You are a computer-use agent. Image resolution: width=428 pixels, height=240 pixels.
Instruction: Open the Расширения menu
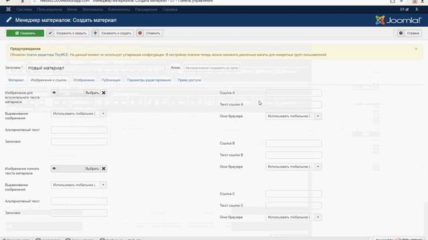(x=146, y=9)
